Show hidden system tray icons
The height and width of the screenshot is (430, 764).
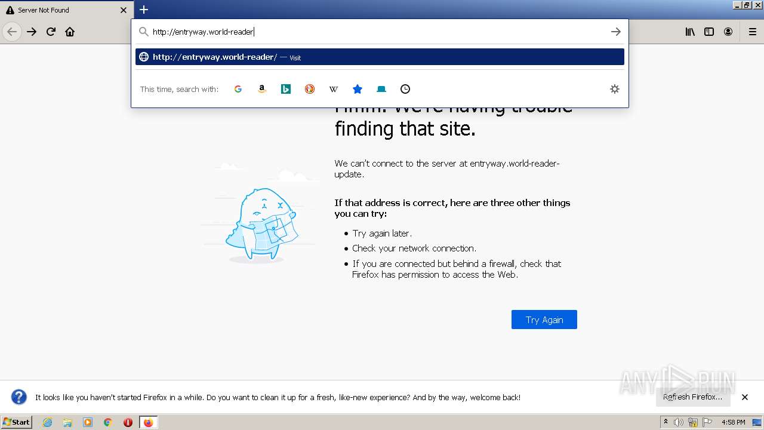click(666, 422)
